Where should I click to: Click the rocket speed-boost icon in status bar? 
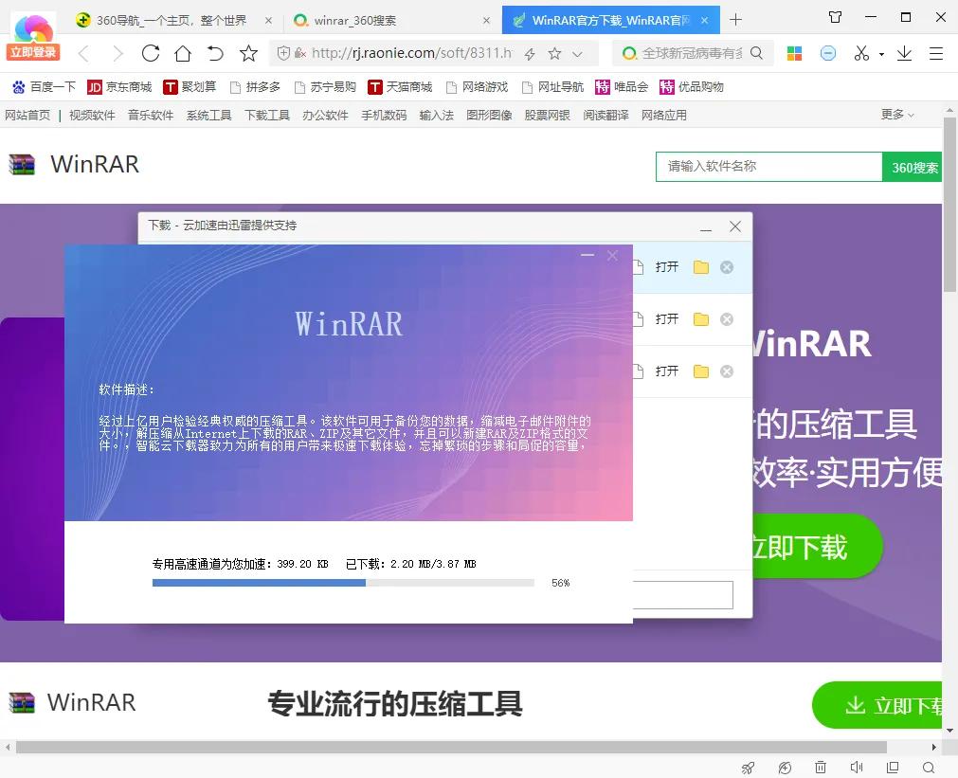click(747, 768)
